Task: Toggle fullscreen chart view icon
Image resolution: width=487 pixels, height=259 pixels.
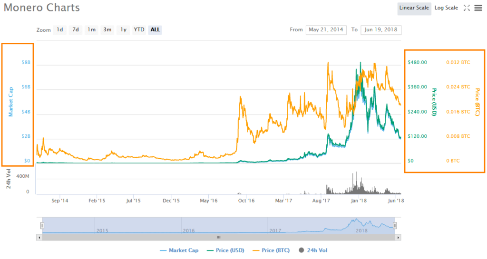Action: point(467,8)
